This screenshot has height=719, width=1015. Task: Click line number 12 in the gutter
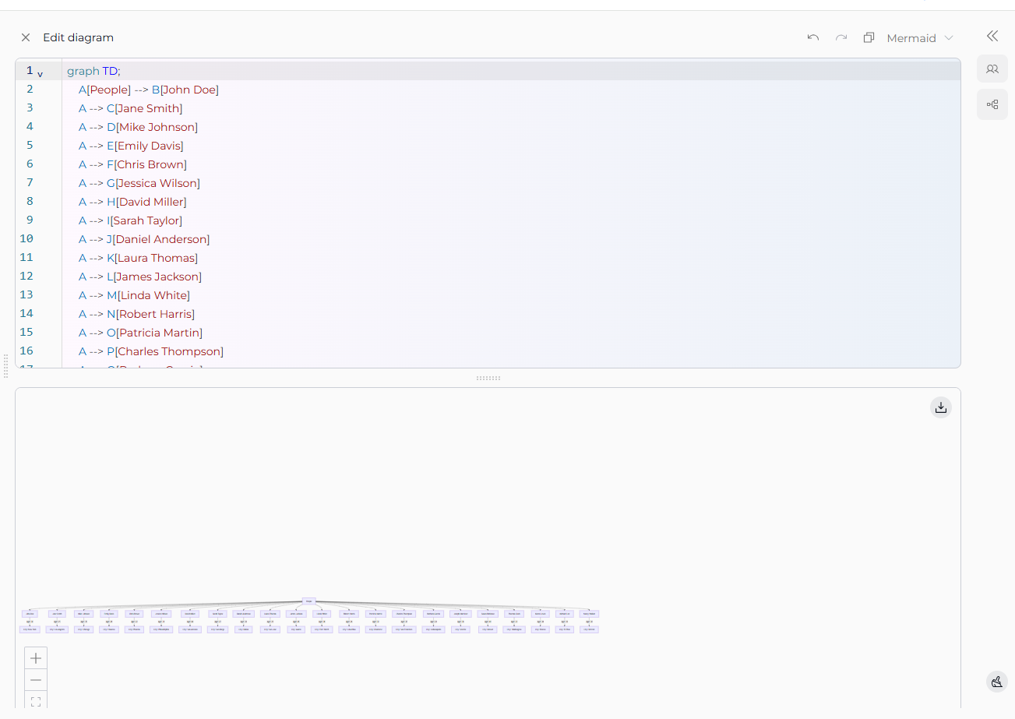pos(26,276)
